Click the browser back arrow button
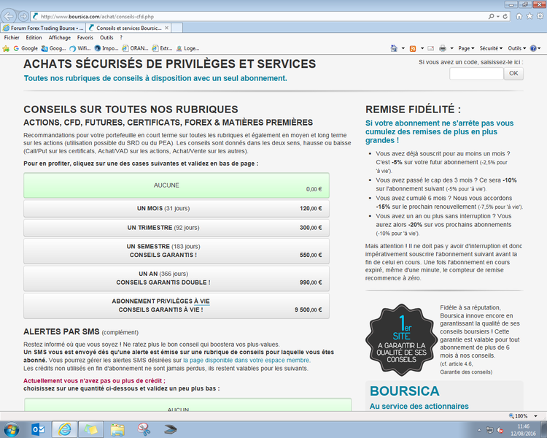 click(9, 15)
